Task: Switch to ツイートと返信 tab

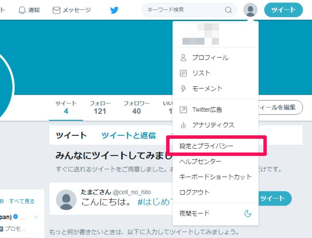Action: click(128, 135)
